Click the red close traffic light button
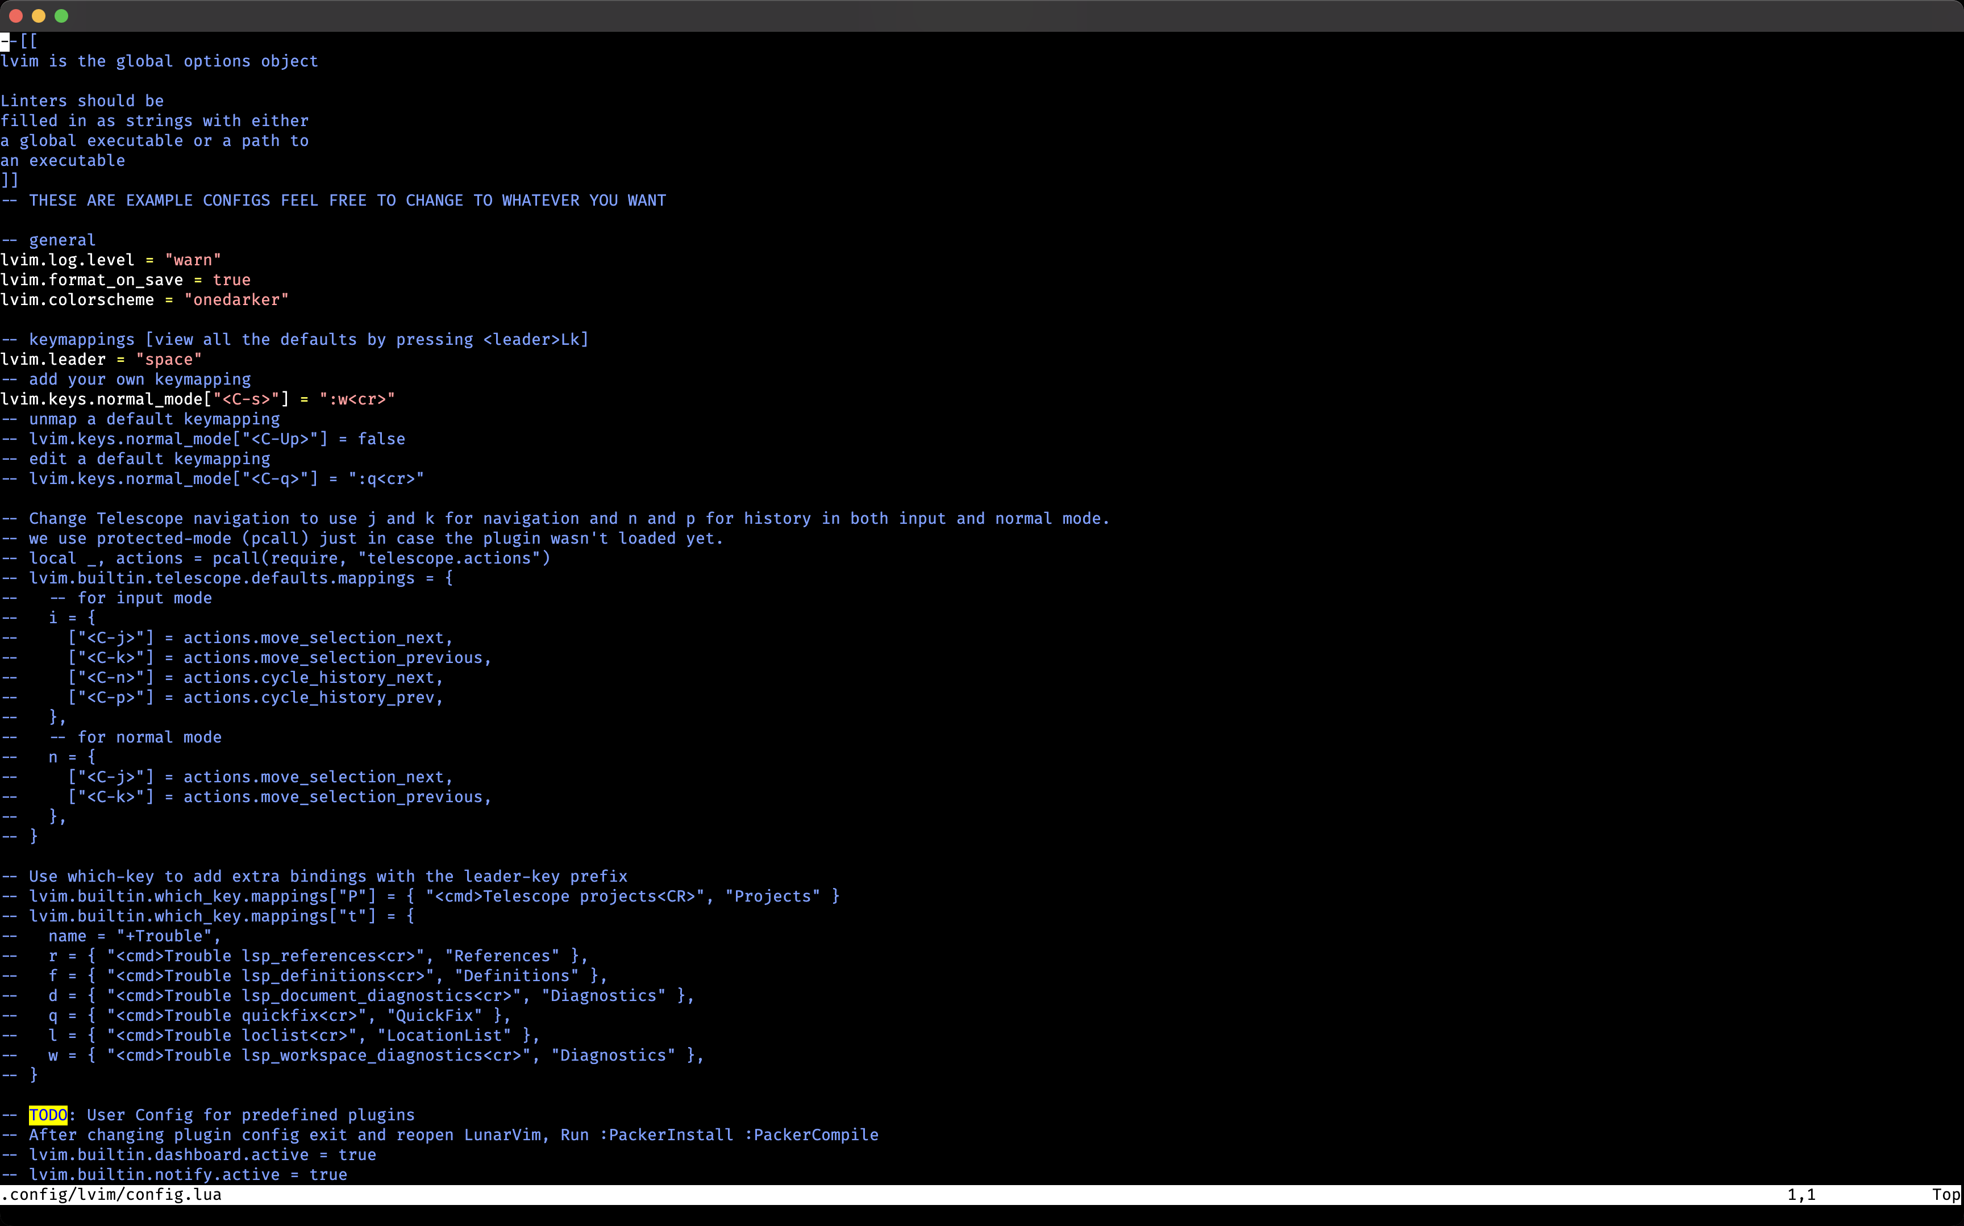The image size is (1964, 1226). point(15,15)
